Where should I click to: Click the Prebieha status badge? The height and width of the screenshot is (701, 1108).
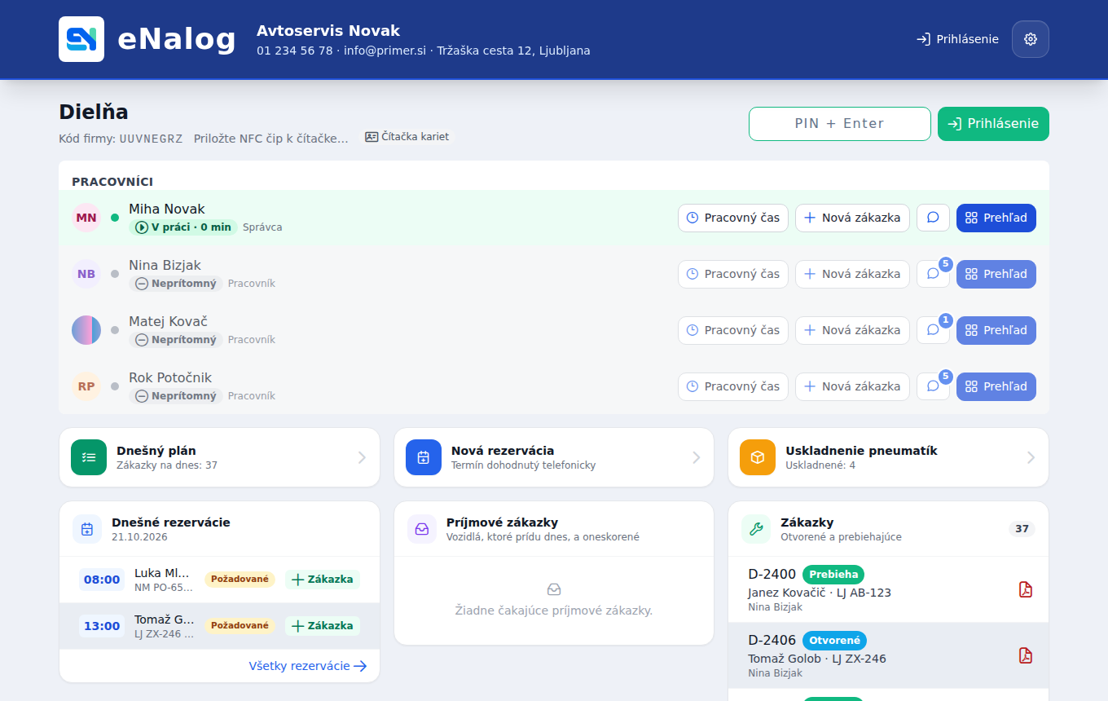point(833,574)
